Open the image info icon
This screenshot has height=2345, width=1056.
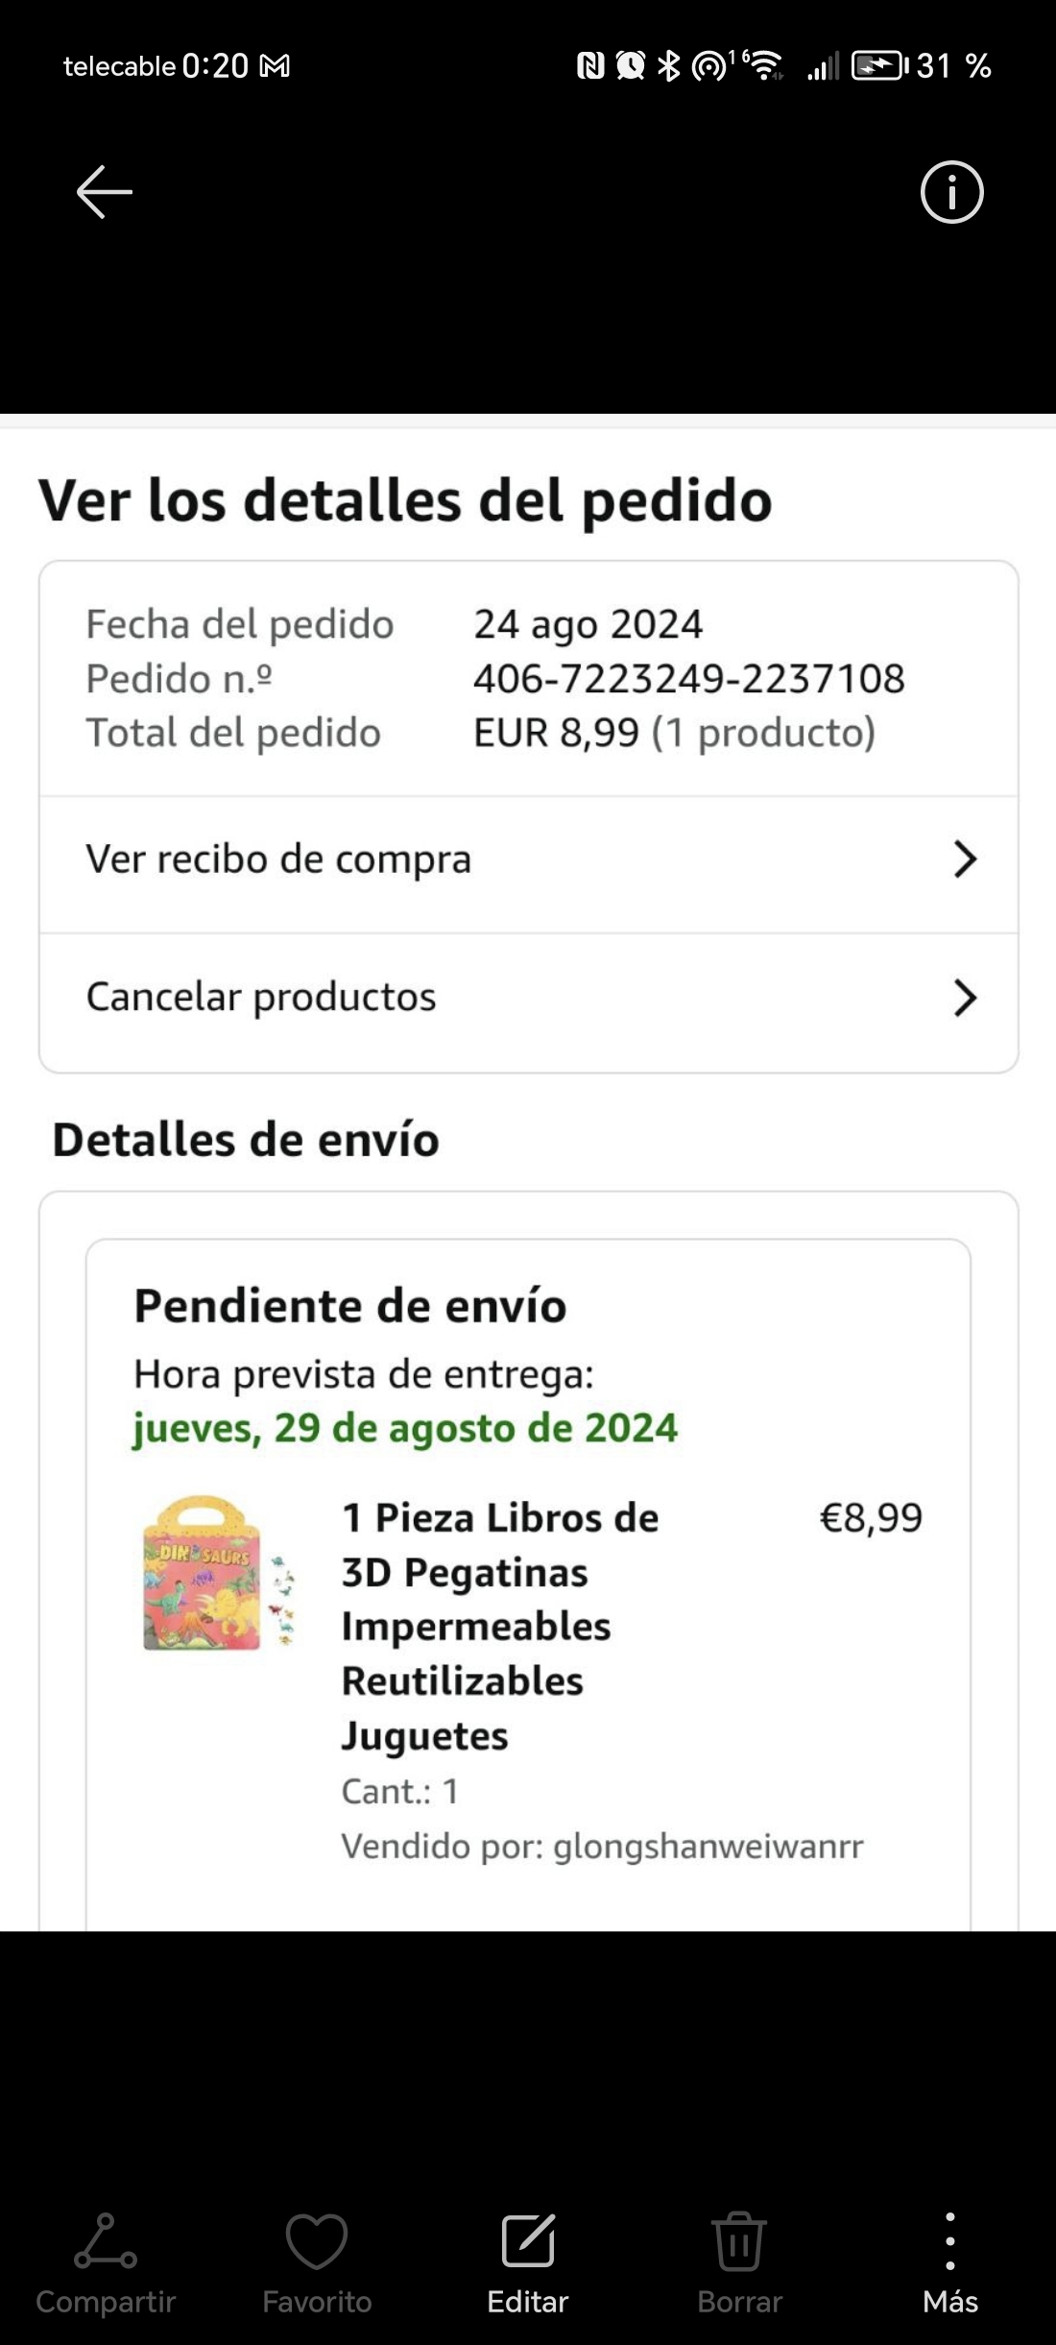pyautogui.click(x=951, y=192)
